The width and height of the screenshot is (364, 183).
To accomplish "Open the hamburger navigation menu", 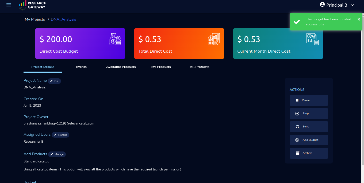I will [9, 5].
